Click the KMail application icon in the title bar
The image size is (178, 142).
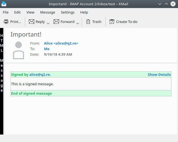4,4
